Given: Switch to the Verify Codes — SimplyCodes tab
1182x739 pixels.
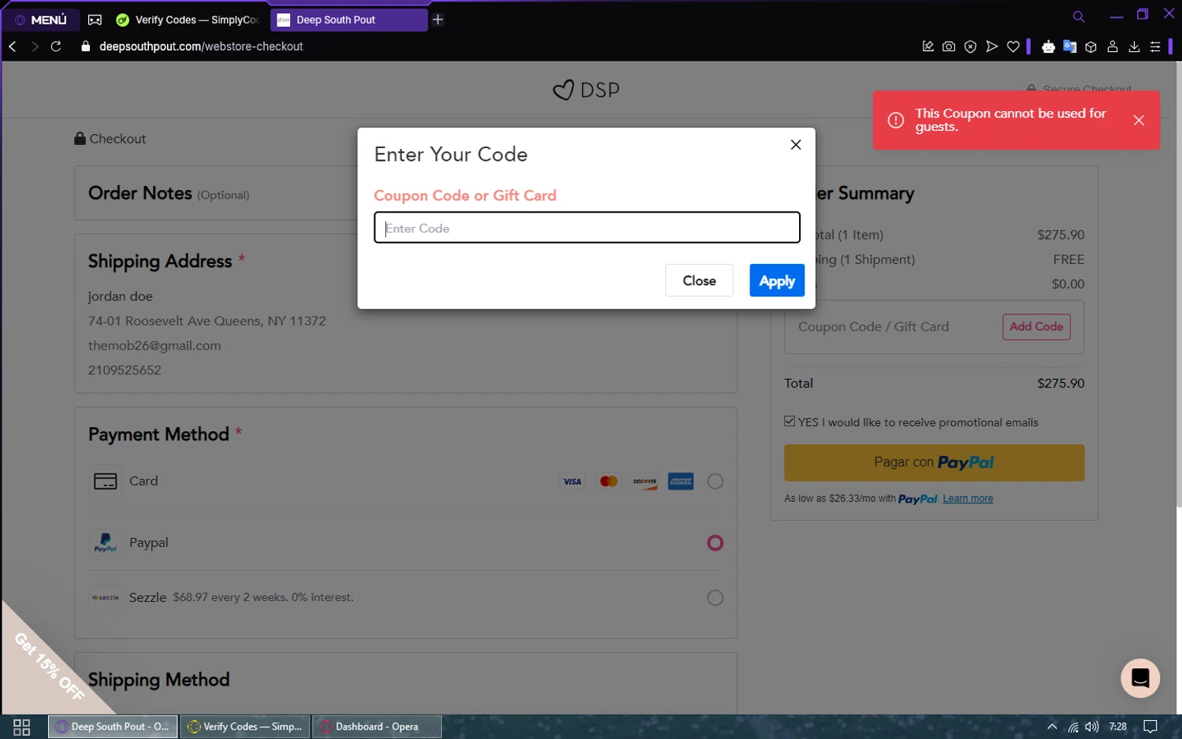Looking at the screenshot, I should click(188, 20).
